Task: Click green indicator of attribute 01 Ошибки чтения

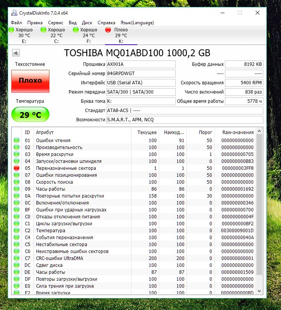Action: coord(17,140)
